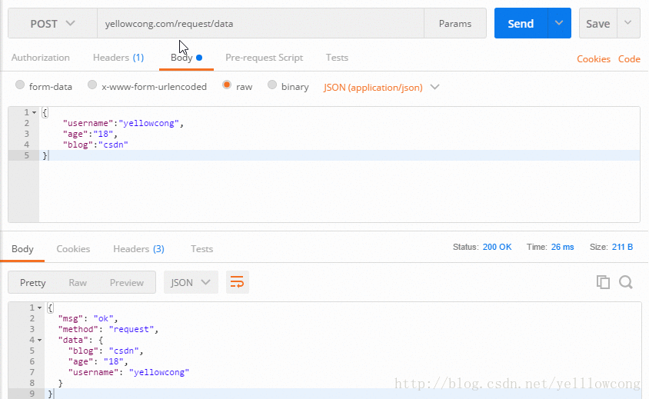Copy response body using the copy icon
Image resolution: width=649 pixels, height=399 pixels.
coord(603,282)
